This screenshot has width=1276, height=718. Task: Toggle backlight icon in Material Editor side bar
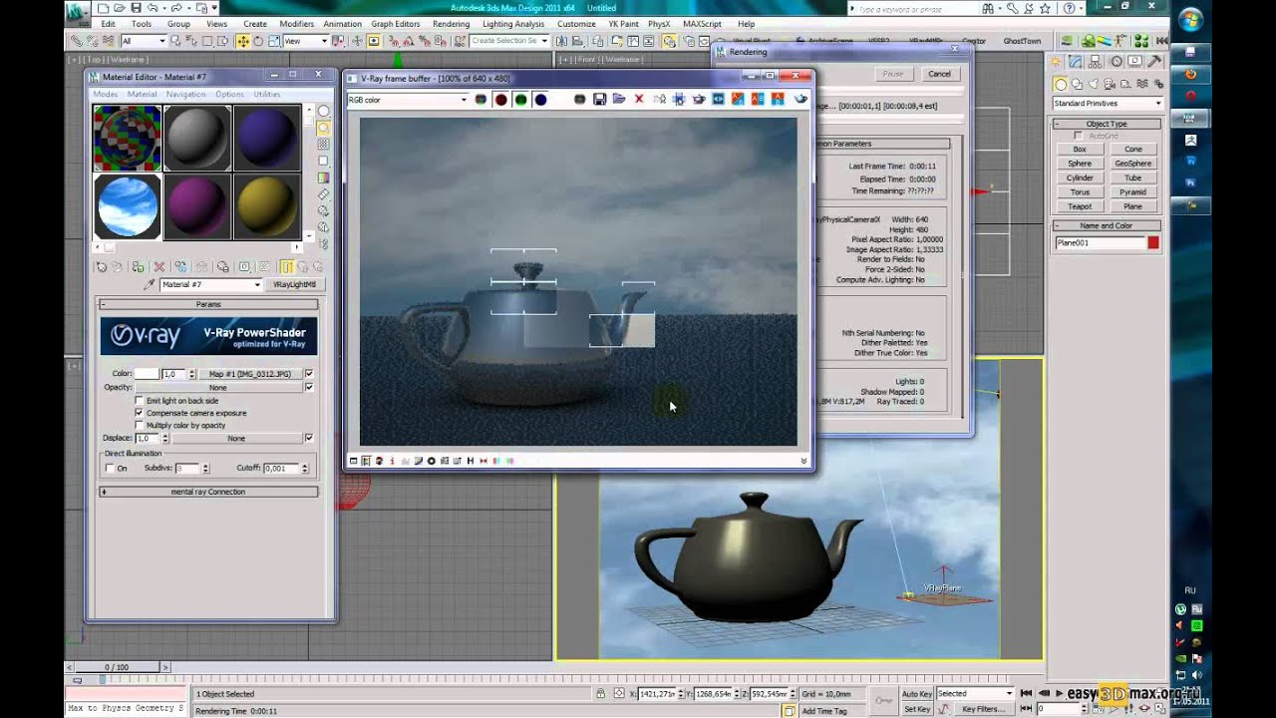(323, 128)
